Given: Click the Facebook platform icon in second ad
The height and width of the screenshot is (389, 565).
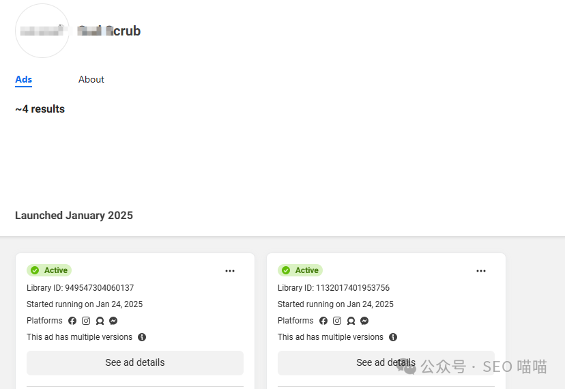Looking at the screenshot, I should coord(323,321).
